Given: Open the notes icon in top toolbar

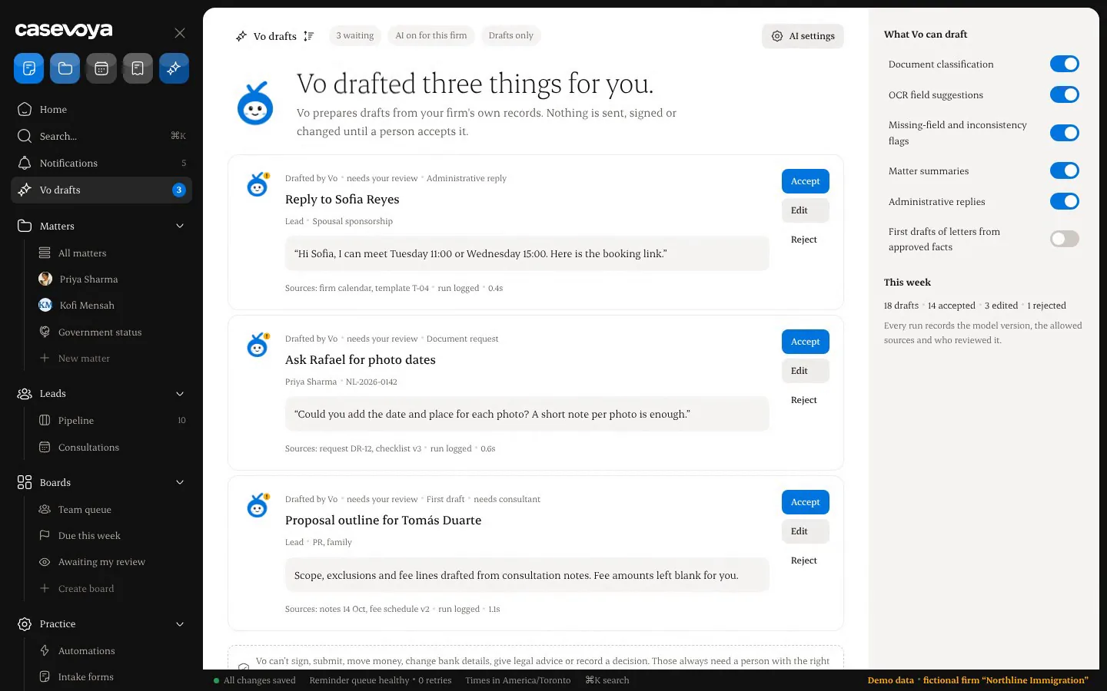Looking at the screenshot, I should [x=28, y=68].
